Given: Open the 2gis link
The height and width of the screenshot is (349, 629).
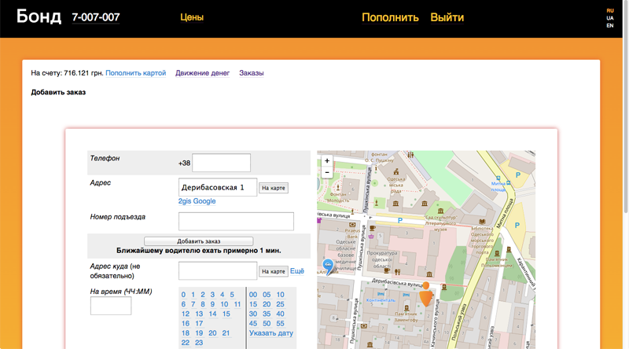Looking at the screenshot, I should point(185,201).
